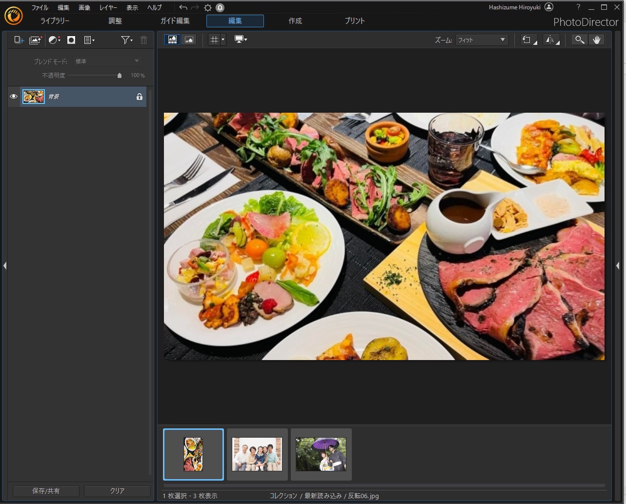Select the magnifier zoom tool
Screen dimensions: 626x504
coord(580,40)
